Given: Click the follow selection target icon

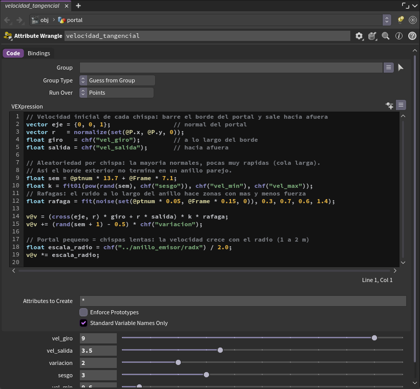Looking at the screenshot, I should pos(413,20).
